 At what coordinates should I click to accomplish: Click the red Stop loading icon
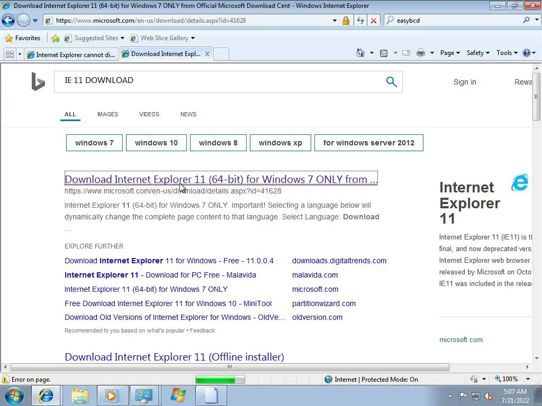tap(374, 21)
